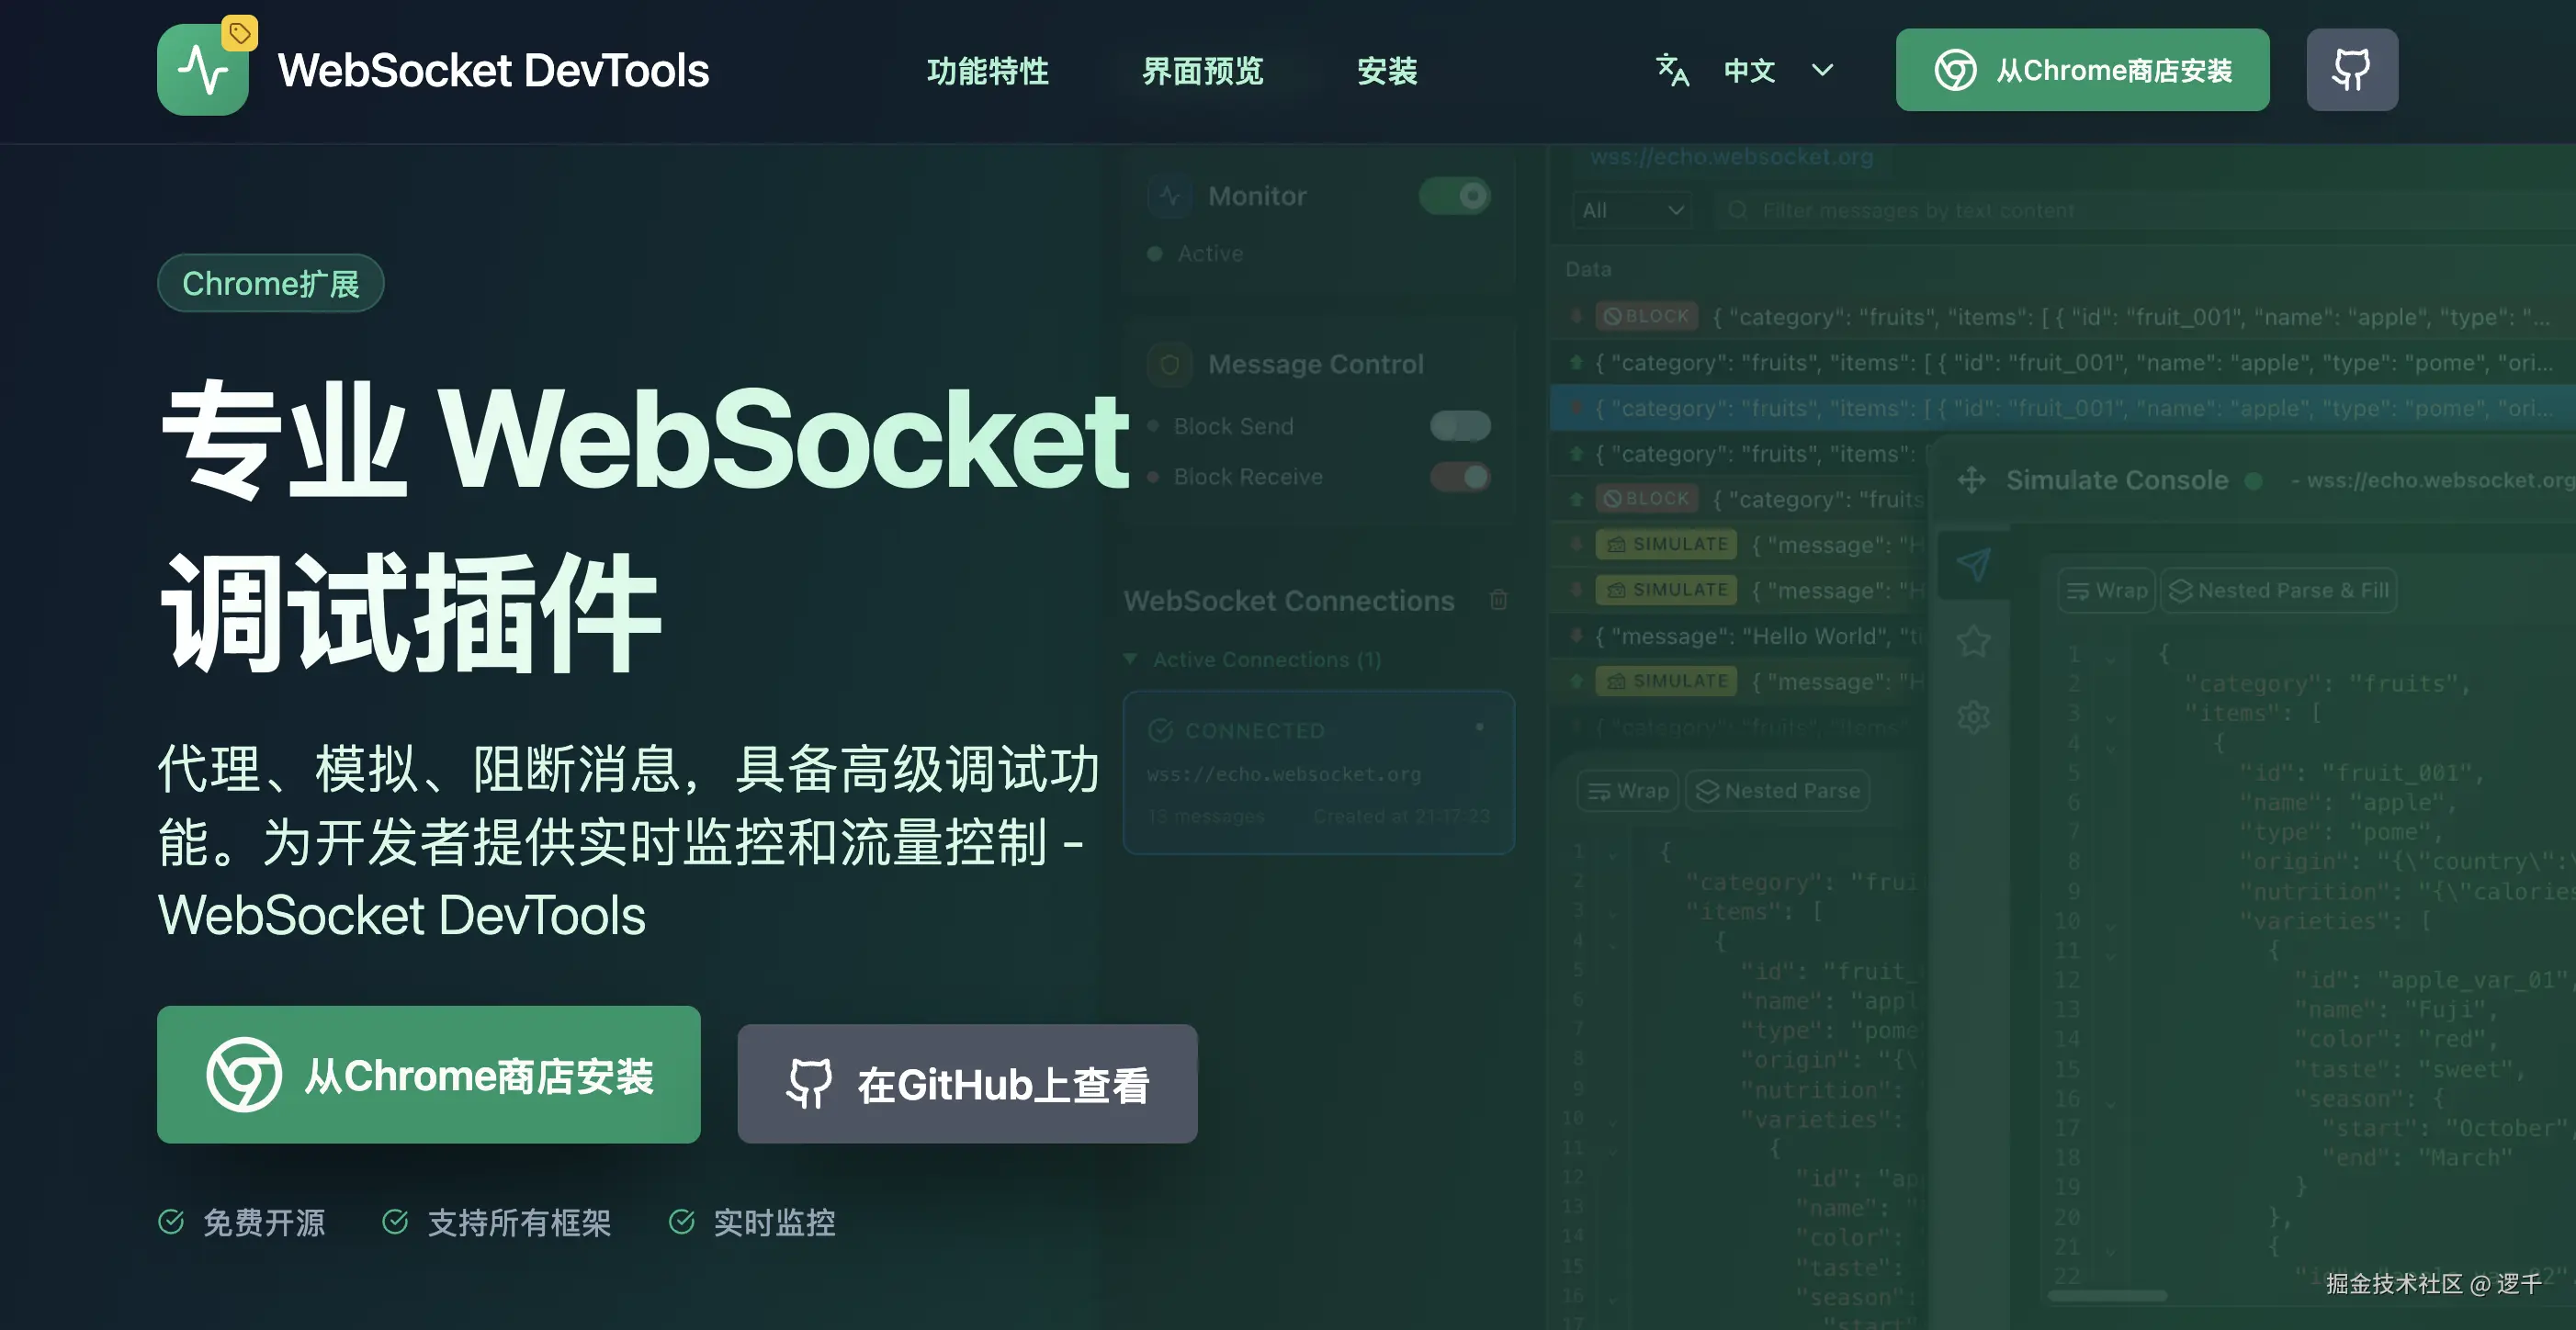The height and width of the screenshot is (1330, 2576).
Task: Go to 功能特性 nav item
Action: 987,71
